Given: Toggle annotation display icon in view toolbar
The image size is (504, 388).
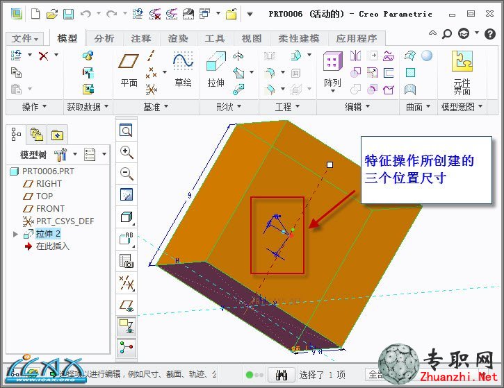Looking at the screenshot, I should coord(127,326).
